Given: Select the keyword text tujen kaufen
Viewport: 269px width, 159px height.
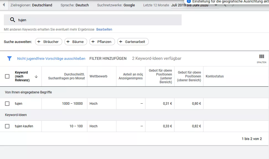Looking at the screenshot, I should (x=24, y=126).
